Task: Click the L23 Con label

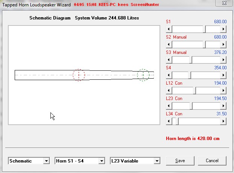Action: 174,98
